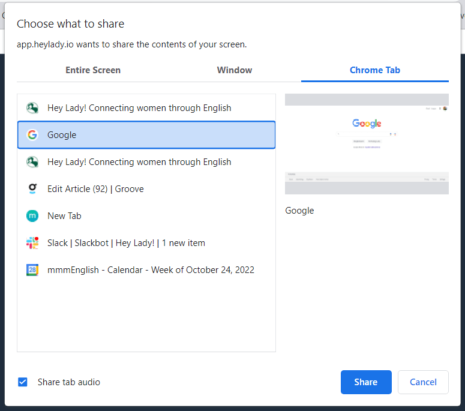465x411 pixels.
Task: Select 'Slack | Slackbot | Hey Lady!' row
Action: pos(146,243)
